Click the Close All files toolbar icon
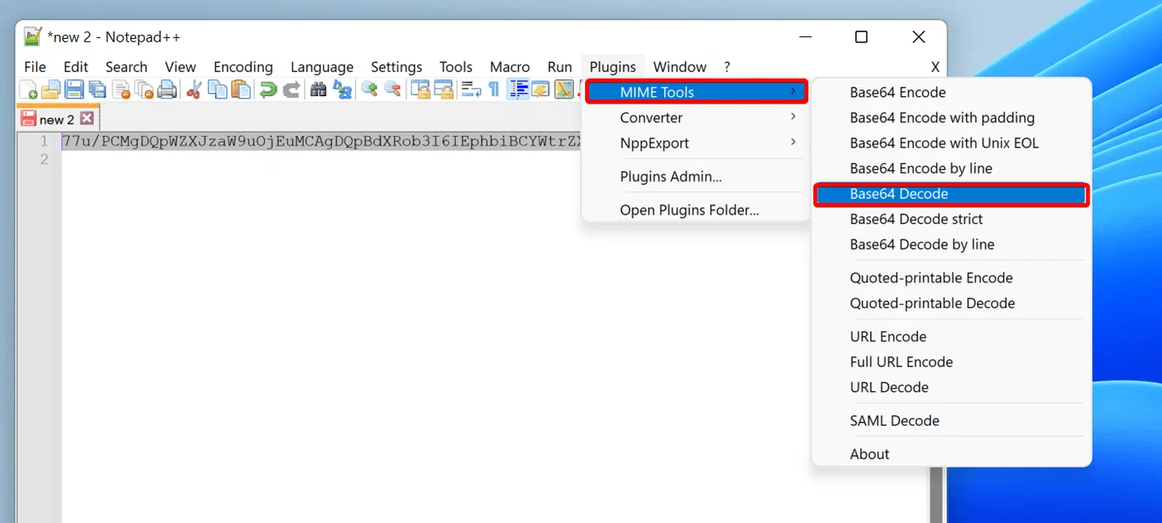 (144, 90)
